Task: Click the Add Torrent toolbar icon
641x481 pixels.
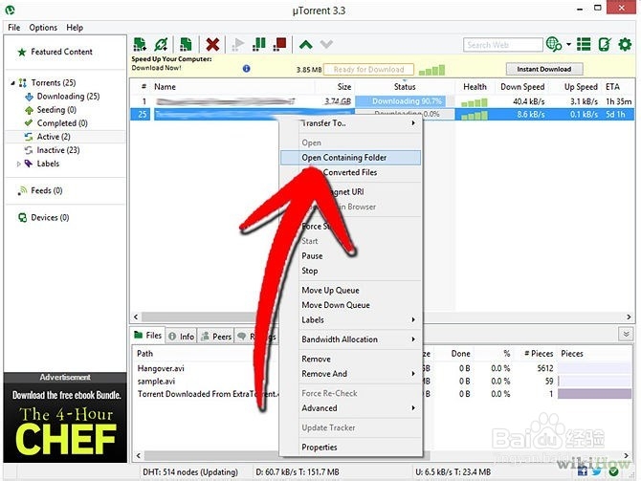Action: pos(140,44)
